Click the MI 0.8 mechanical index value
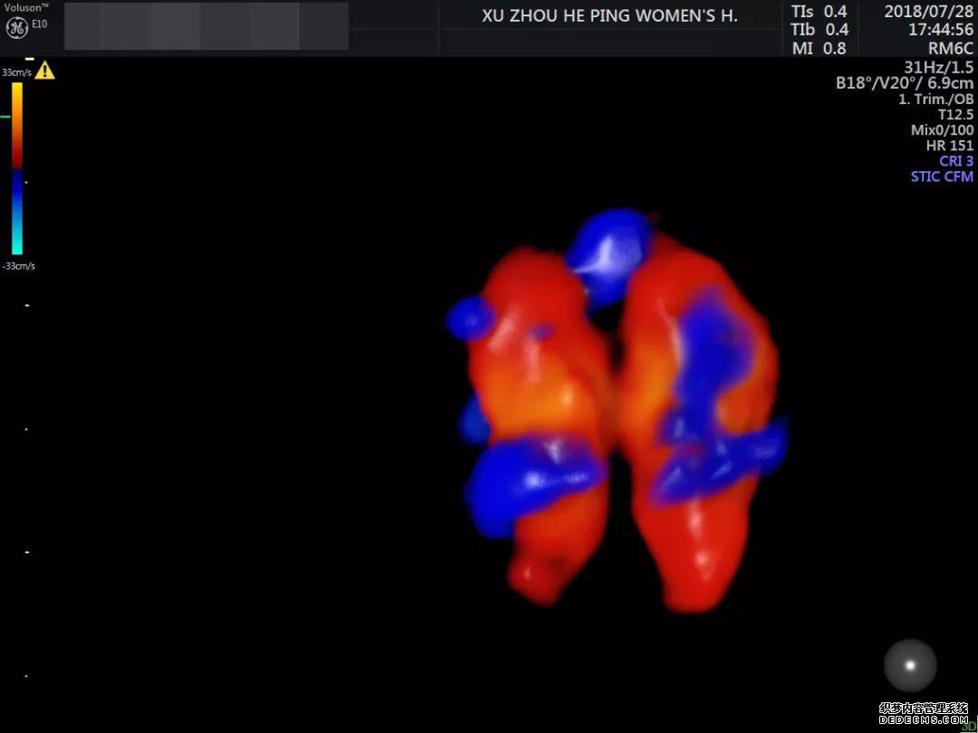The width and height of the screenshot is (978, 733). (x=819, y=49)
